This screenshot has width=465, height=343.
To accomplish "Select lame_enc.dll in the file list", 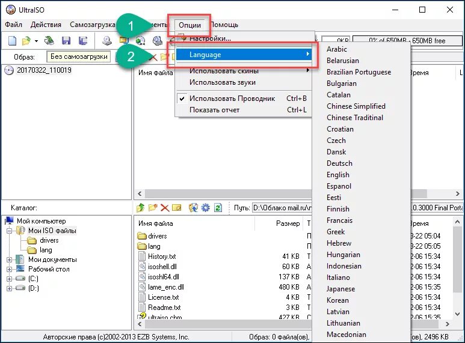I will click(x=166, y=287).
